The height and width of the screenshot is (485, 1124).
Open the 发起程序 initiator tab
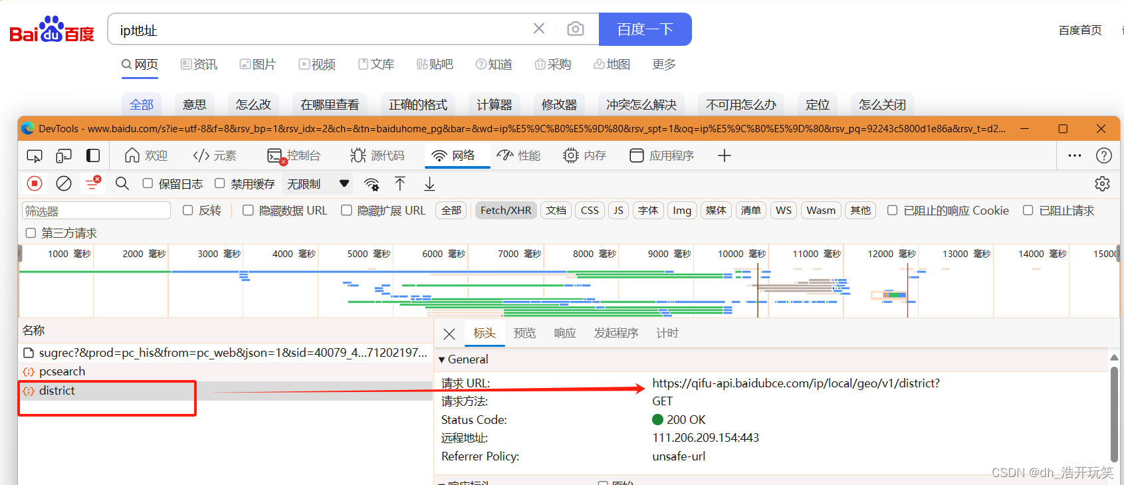[x=616, y=334]
